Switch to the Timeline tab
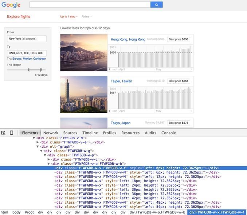This screenshot has width=247, height=215. [90, 133]
